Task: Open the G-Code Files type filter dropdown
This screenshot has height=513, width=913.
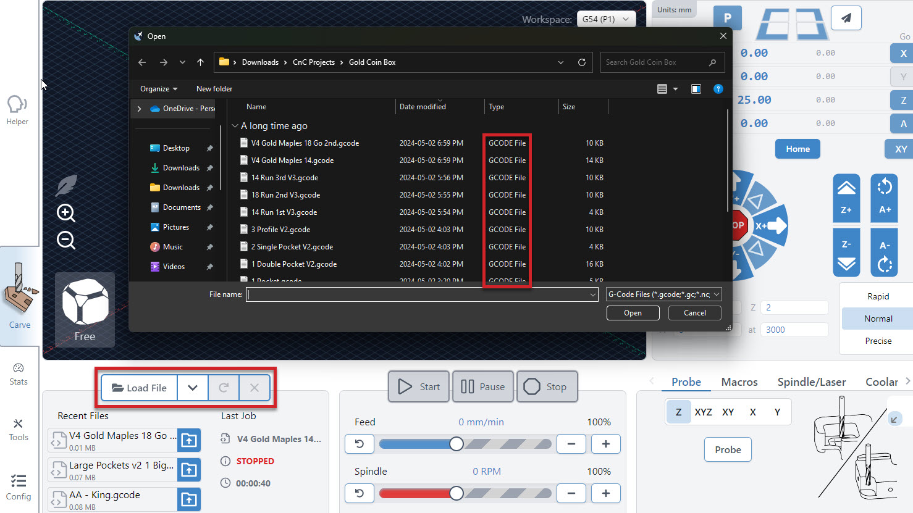Action: pos(663,294)
